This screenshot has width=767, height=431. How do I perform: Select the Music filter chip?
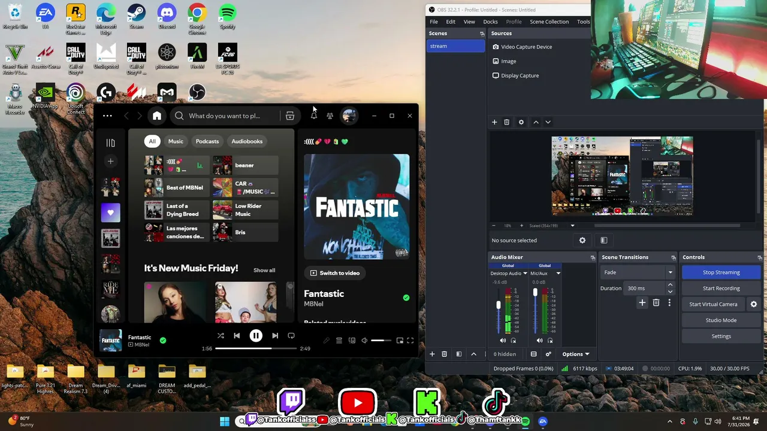[176, 141]
